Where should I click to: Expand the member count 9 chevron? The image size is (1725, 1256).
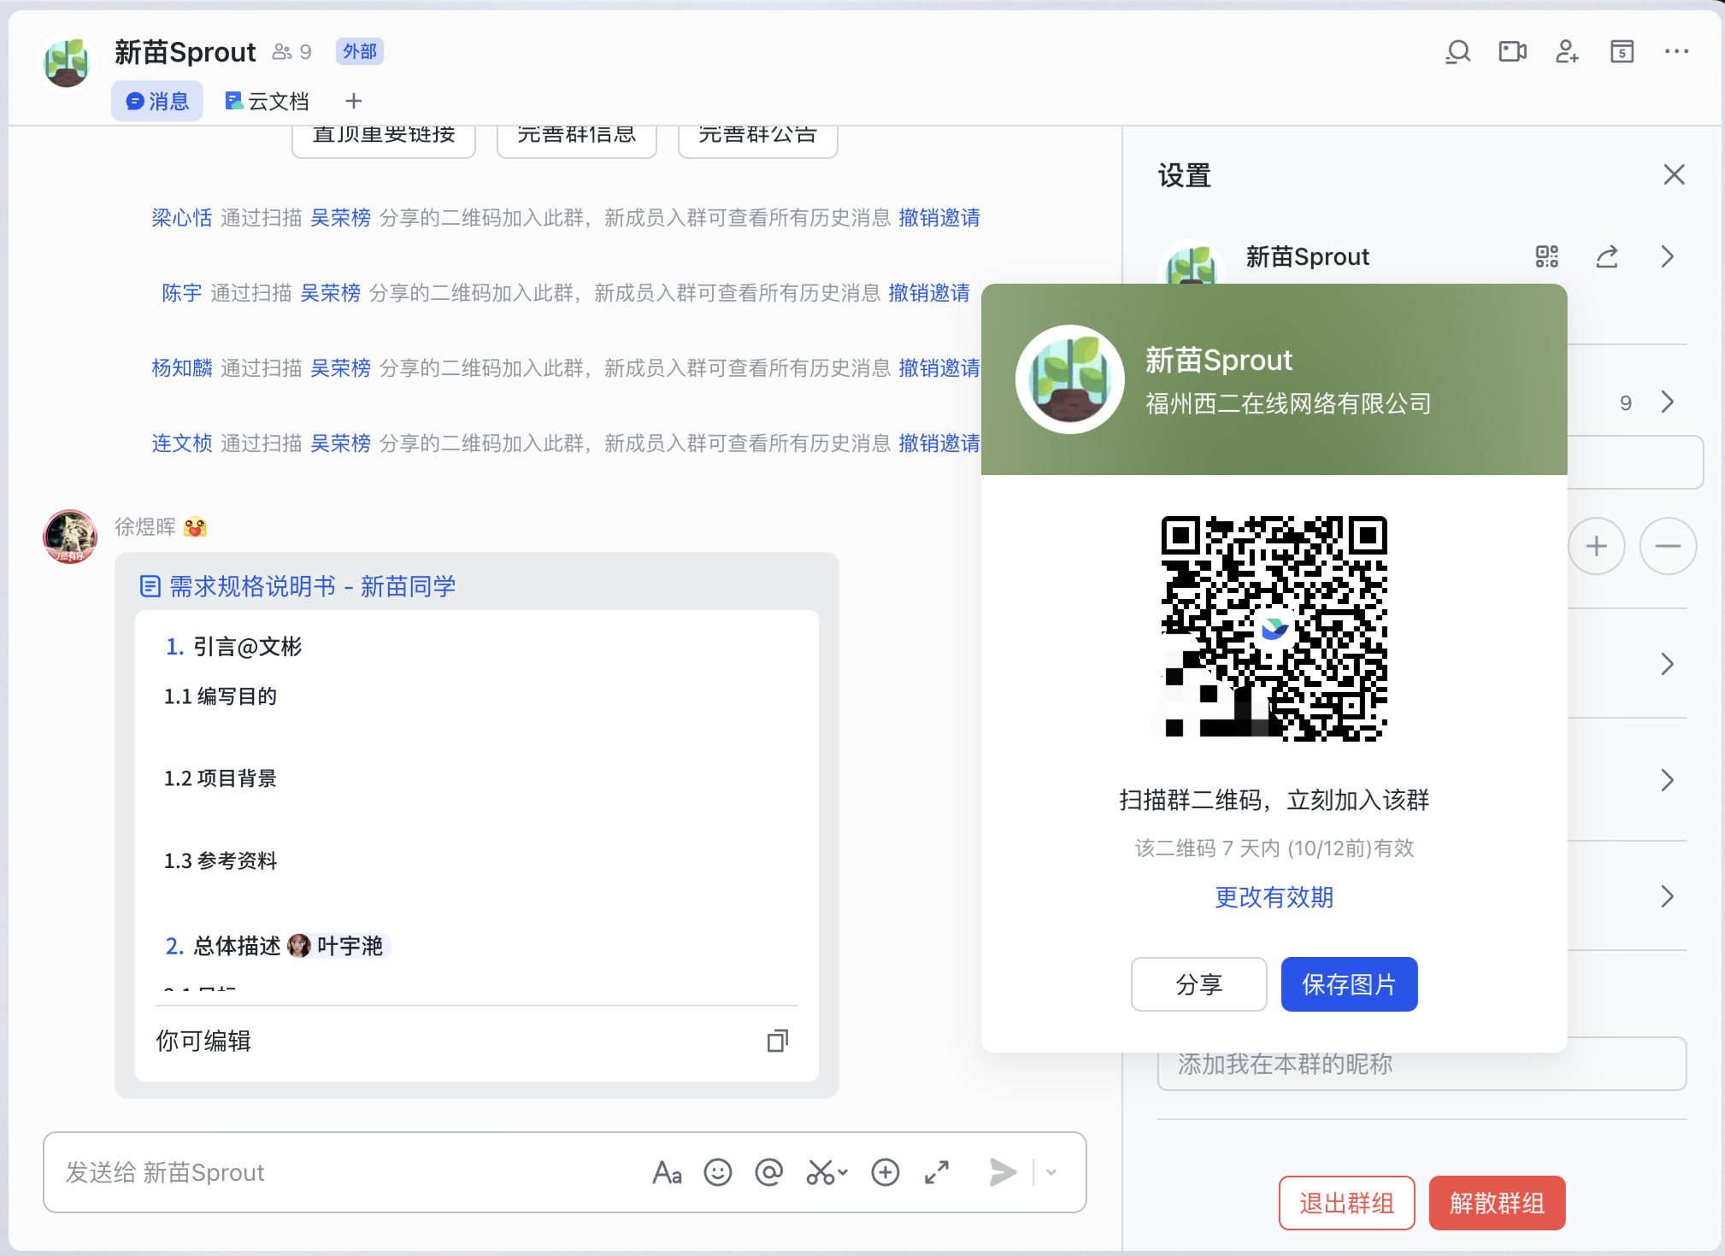click(1667, 402)
